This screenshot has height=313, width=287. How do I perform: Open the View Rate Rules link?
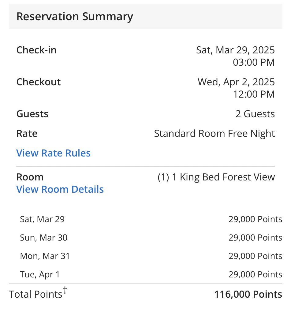[x=53, y=153]
